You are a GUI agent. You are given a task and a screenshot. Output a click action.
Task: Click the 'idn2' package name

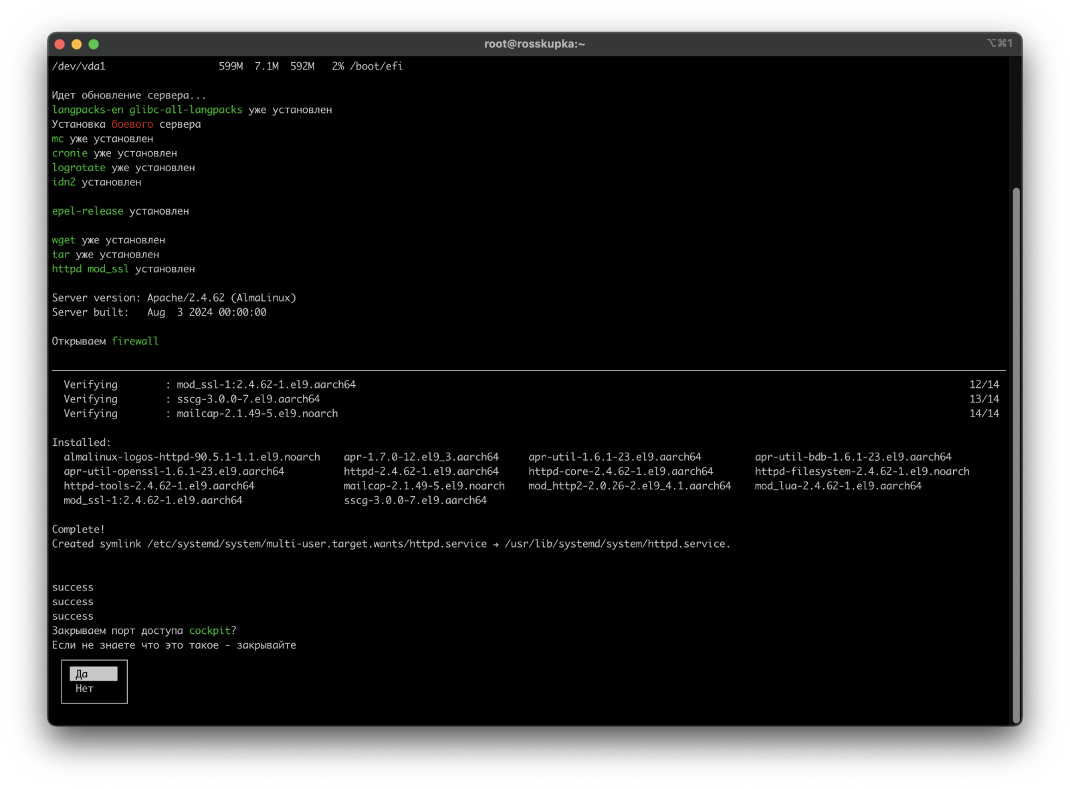click(x=64, y=182)
